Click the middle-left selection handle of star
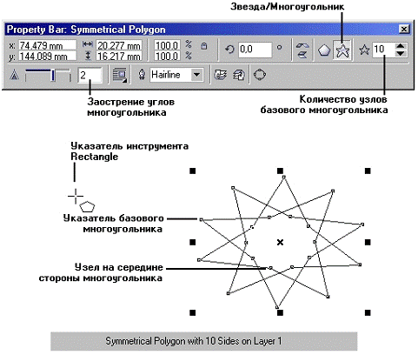The image size is (418, 355). [193, 242]
